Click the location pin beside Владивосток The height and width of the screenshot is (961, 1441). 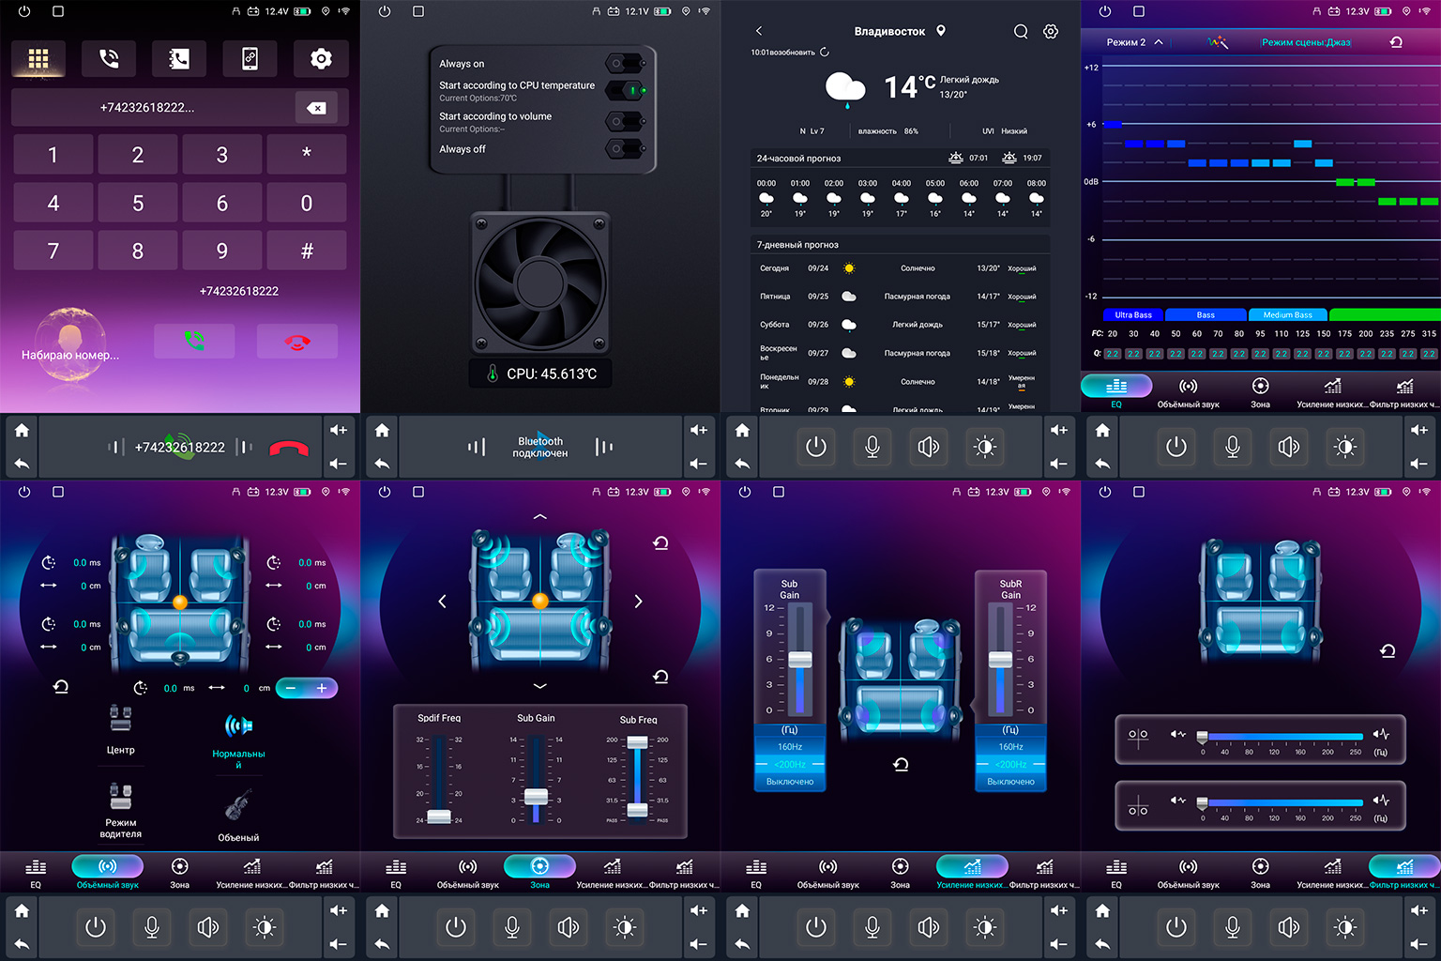coord(941,31)
